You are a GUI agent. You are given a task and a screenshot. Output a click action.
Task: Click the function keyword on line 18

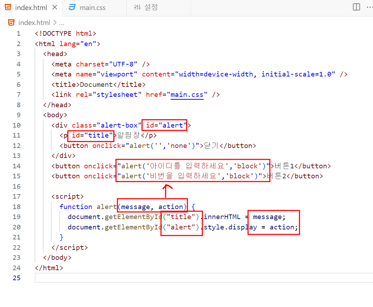[76, 207]
